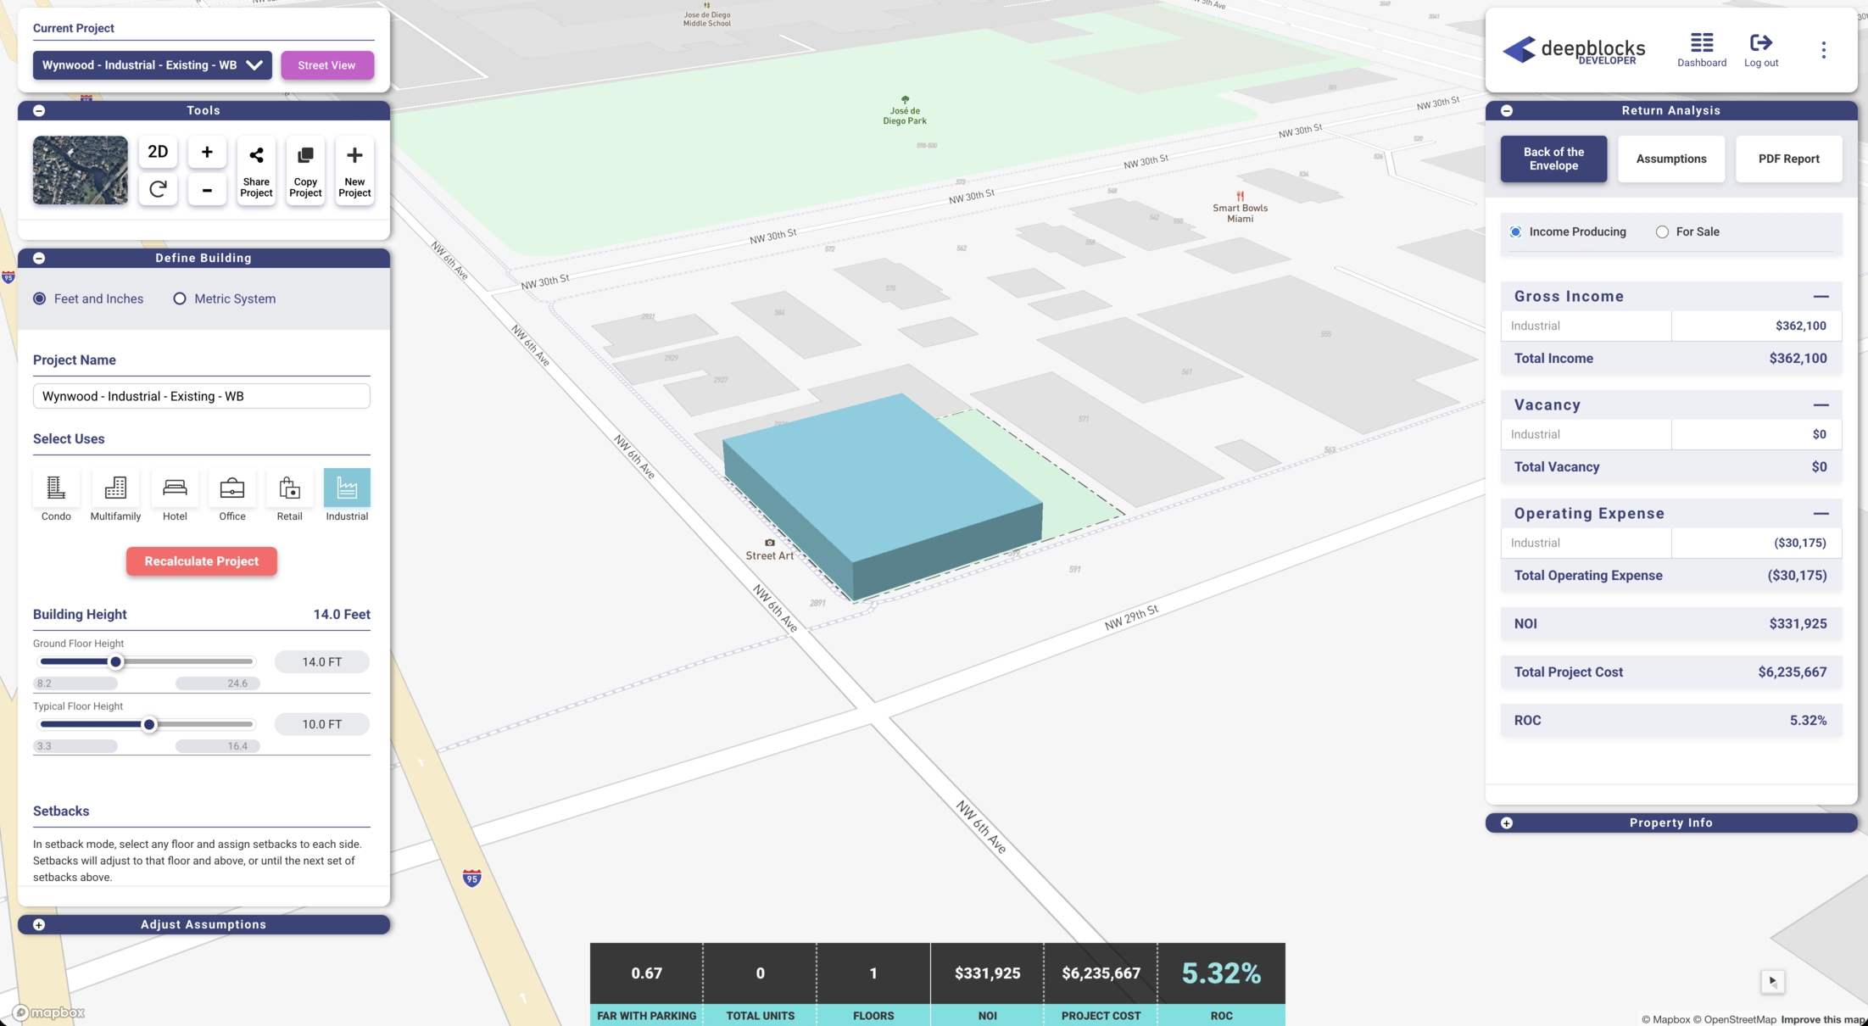The image size is (1868, 1026).
Task: Open the satellite imagery thumbnail
Action: click(81, 170)
